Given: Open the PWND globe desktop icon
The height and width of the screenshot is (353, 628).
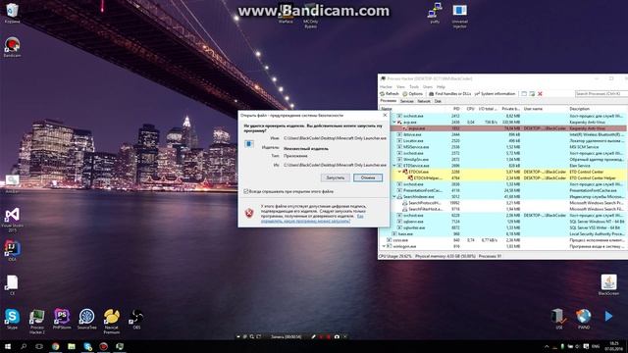Looking at the screenshot, I should [584, 319].
